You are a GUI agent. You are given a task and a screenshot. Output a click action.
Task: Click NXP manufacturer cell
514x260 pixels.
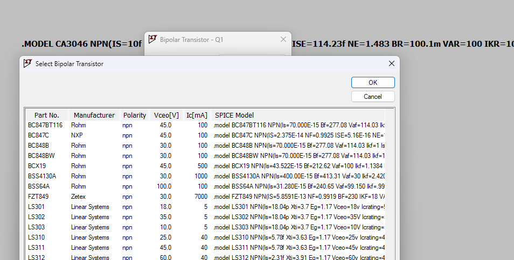(x=77, y=135)
